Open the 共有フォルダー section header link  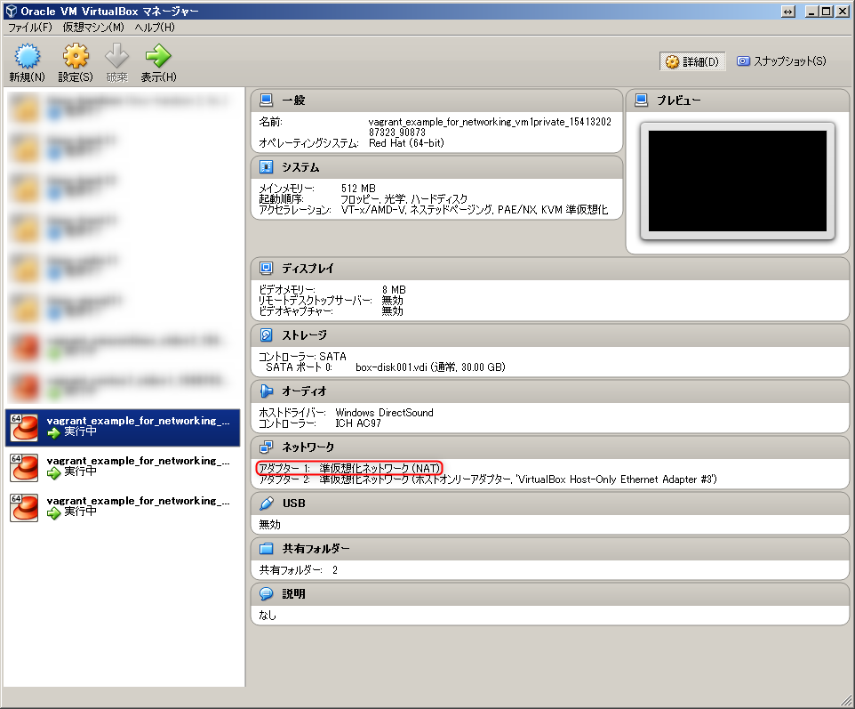316,549
